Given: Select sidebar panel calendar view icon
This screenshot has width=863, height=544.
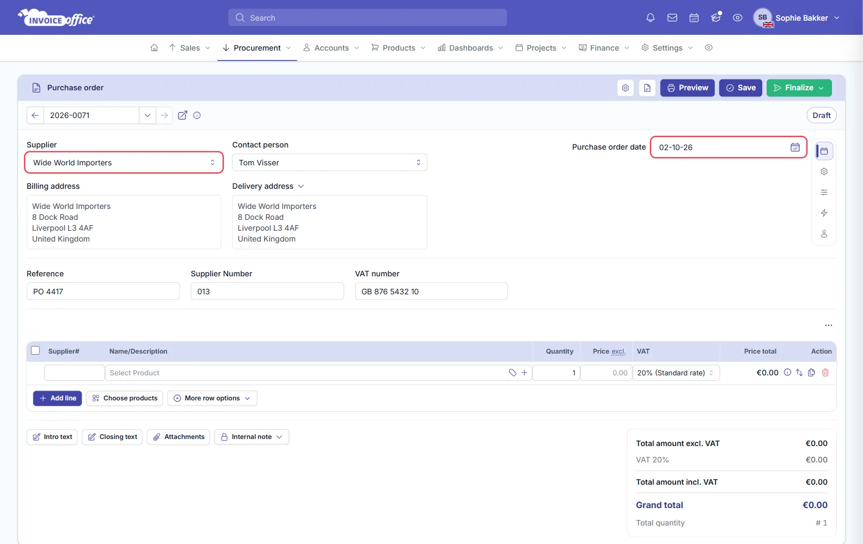Looking at the screenshot, I should (824, 151).
